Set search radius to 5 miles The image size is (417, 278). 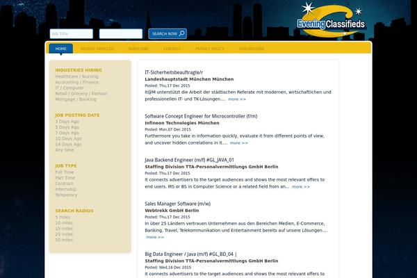63,217
